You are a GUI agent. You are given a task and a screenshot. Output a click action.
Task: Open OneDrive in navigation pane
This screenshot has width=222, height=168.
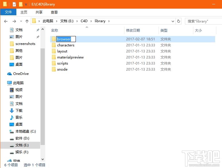click(21, 74)
